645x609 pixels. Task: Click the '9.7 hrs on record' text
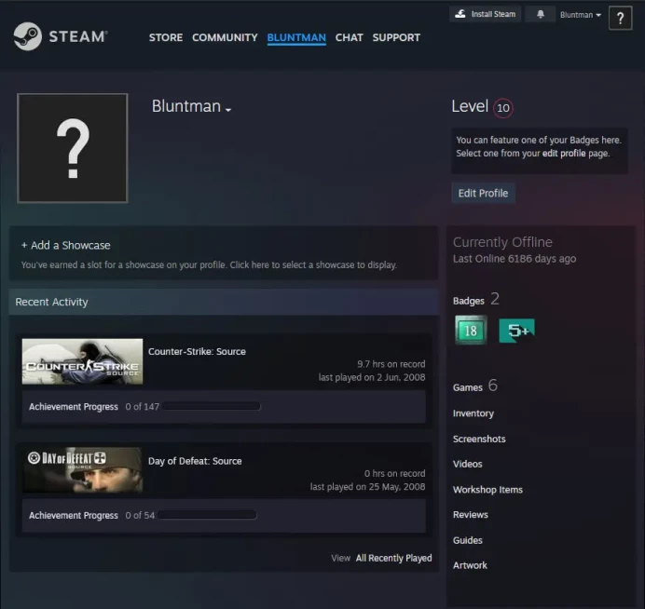click(391, 364)
